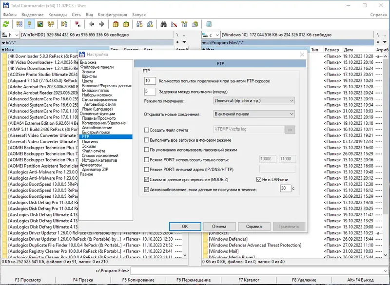The height and width of the screenshot is (285, 390).
Task: Click 'Справка' button in settings dialog
Action: 254,227
